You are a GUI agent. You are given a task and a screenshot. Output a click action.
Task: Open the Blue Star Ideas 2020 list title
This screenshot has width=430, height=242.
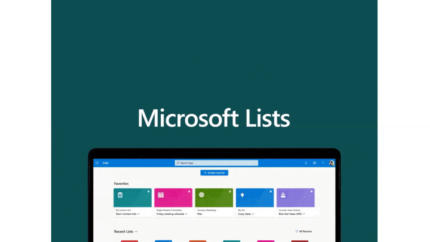(290, 214)
